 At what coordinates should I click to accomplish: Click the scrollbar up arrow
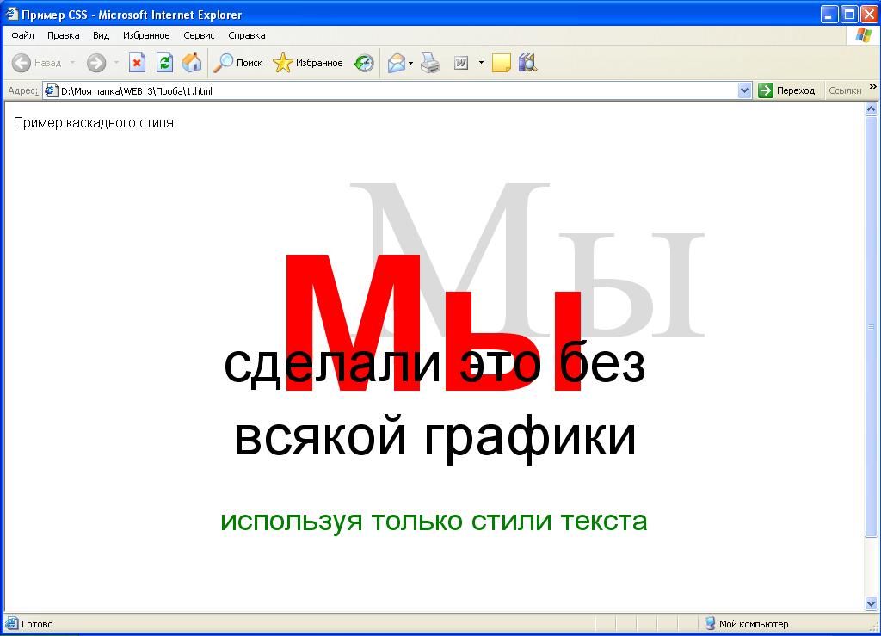click(871, 109)
